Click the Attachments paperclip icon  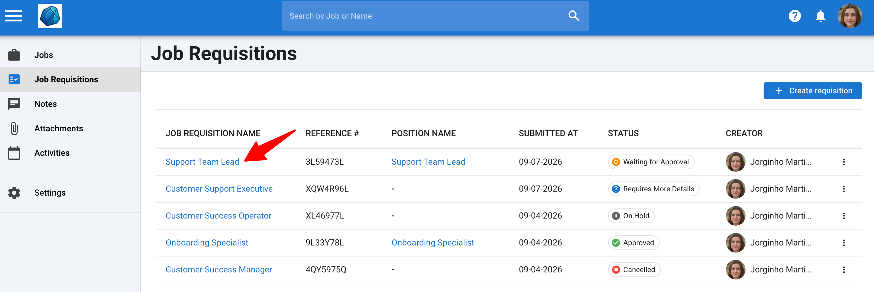[x=14, y=128]
